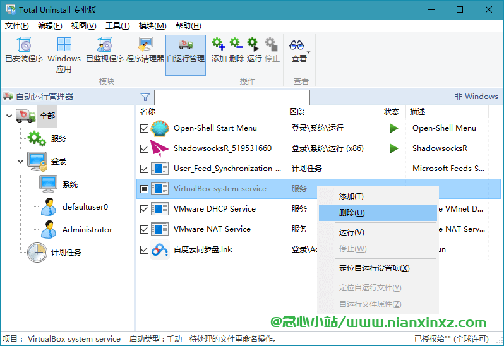Screen dimensions: 504x346
Task: Open the 模块(M) menu
Action: [x=152, y=26]
